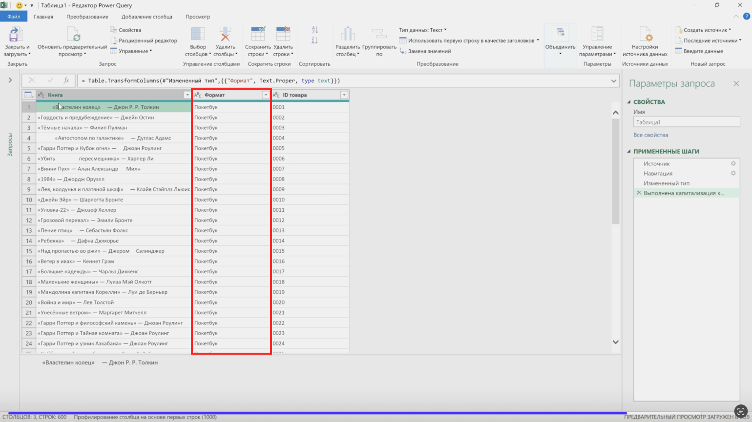Expand the formula bar
The height and width of the screenshot is (422, 752).
point(614,81)
